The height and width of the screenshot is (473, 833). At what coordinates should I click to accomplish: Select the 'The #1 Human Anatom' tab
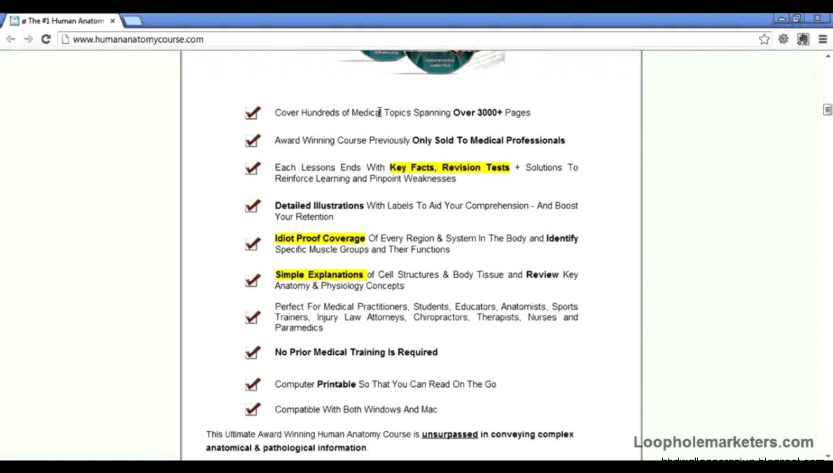click(x=62, y=21)
